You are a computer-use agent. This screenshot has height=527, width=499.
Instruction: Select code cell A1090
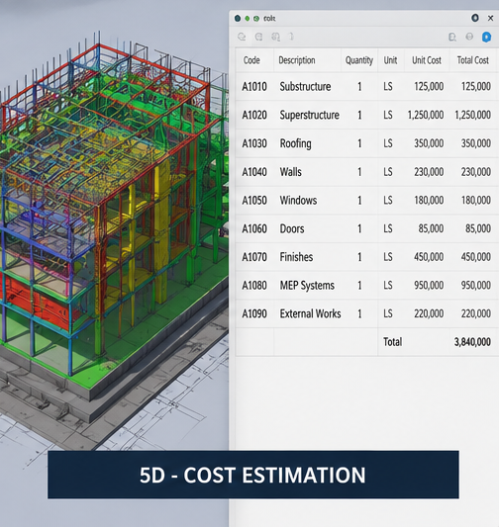pyautogui.click(x=254, y=313)
